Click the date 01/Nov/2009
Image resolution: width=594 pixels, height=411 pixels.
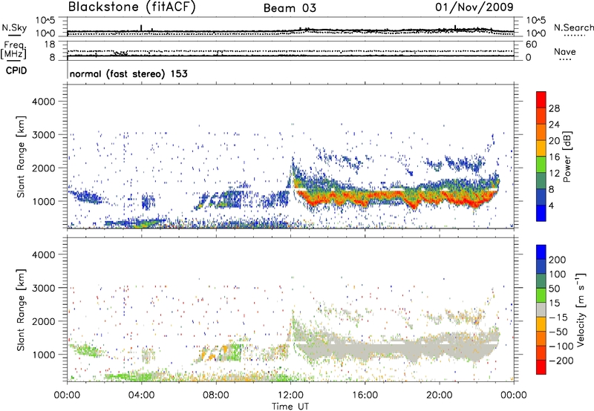click(x=474, y=7)
